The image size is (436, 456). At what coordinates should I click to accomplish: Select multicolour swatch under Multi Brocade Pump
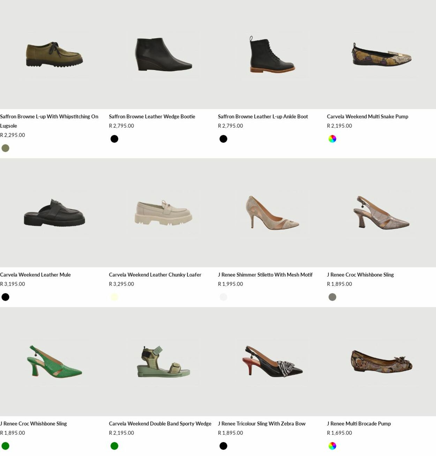[x=332, y=446]
